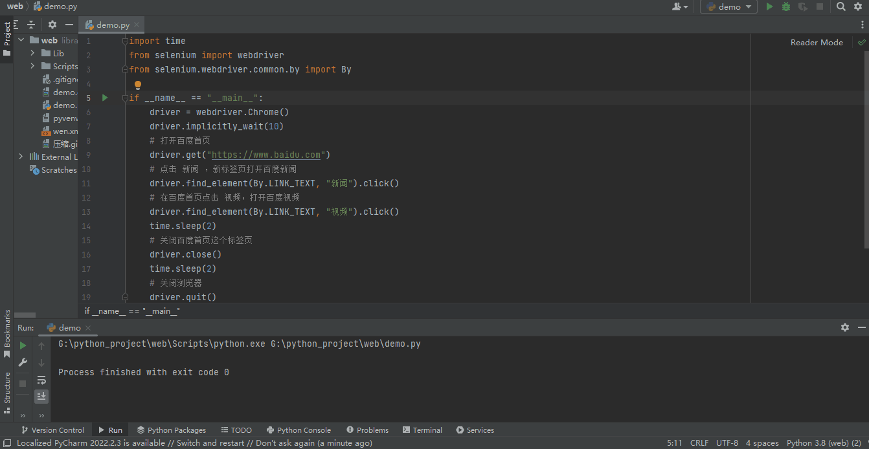Screen dimensions: 869x449
Task: Open IDE settings gear at top right
Action: tap(859, 6)
